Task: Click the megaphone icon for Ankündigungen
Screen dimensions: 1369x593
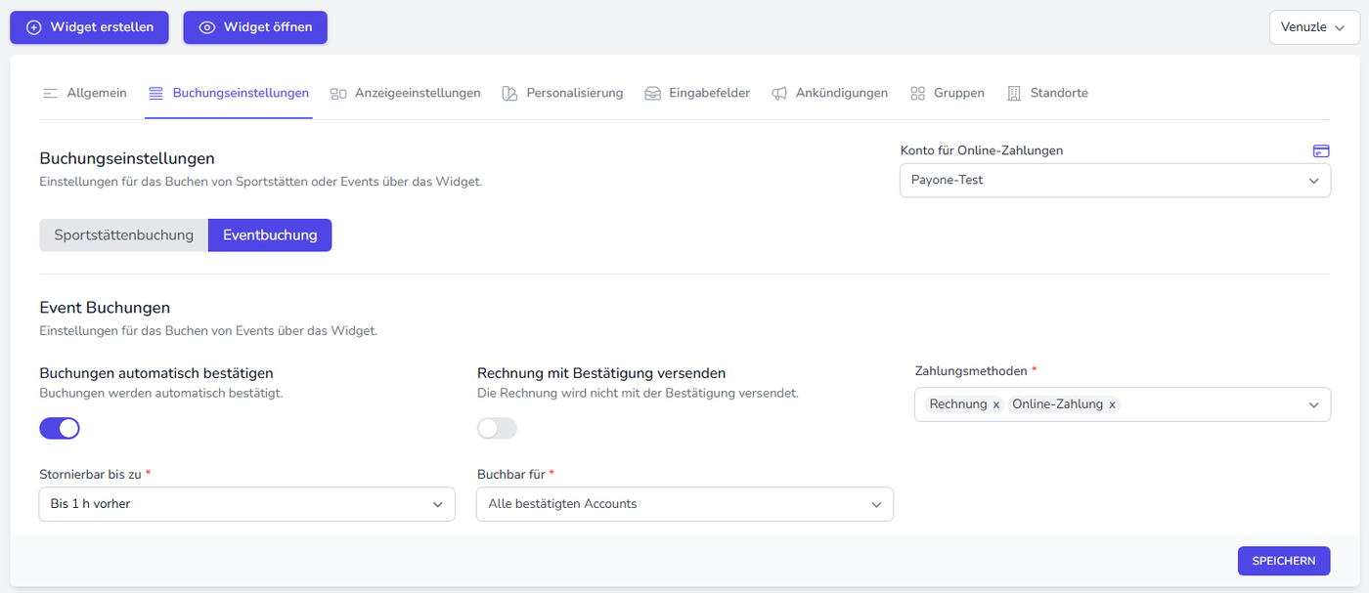Action: (x=779, y=94)
